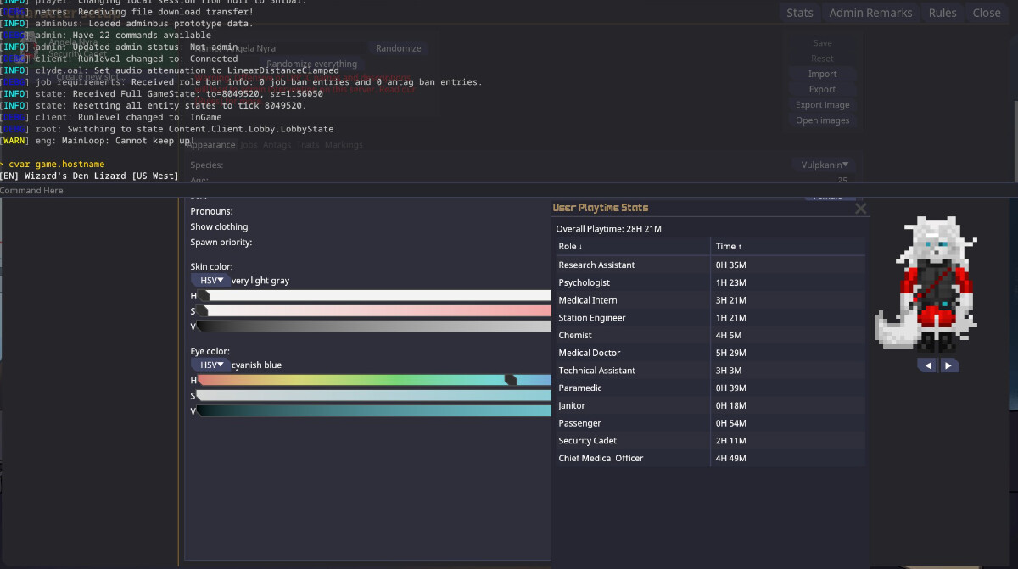The height and width of the screenshot is (569, 1018).
Task: Open the Stats menu at top
Action: point(799,13)
